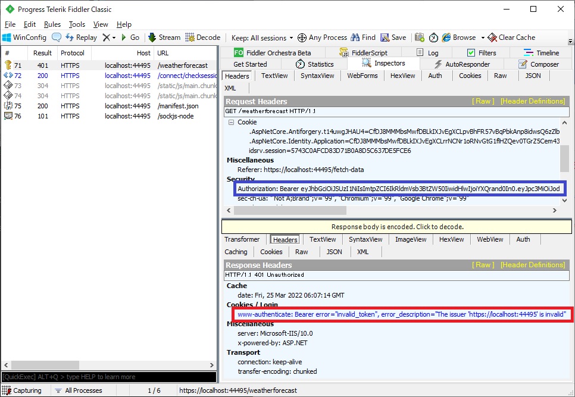Image resolution: width=575 pixels, height=397 pixels.
Task: Click the response body decode banner
Action: tap(397, 227)
